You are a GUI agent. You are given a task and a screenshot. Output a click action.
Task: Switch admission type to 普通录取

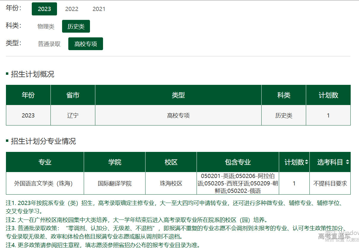point(49,44)
